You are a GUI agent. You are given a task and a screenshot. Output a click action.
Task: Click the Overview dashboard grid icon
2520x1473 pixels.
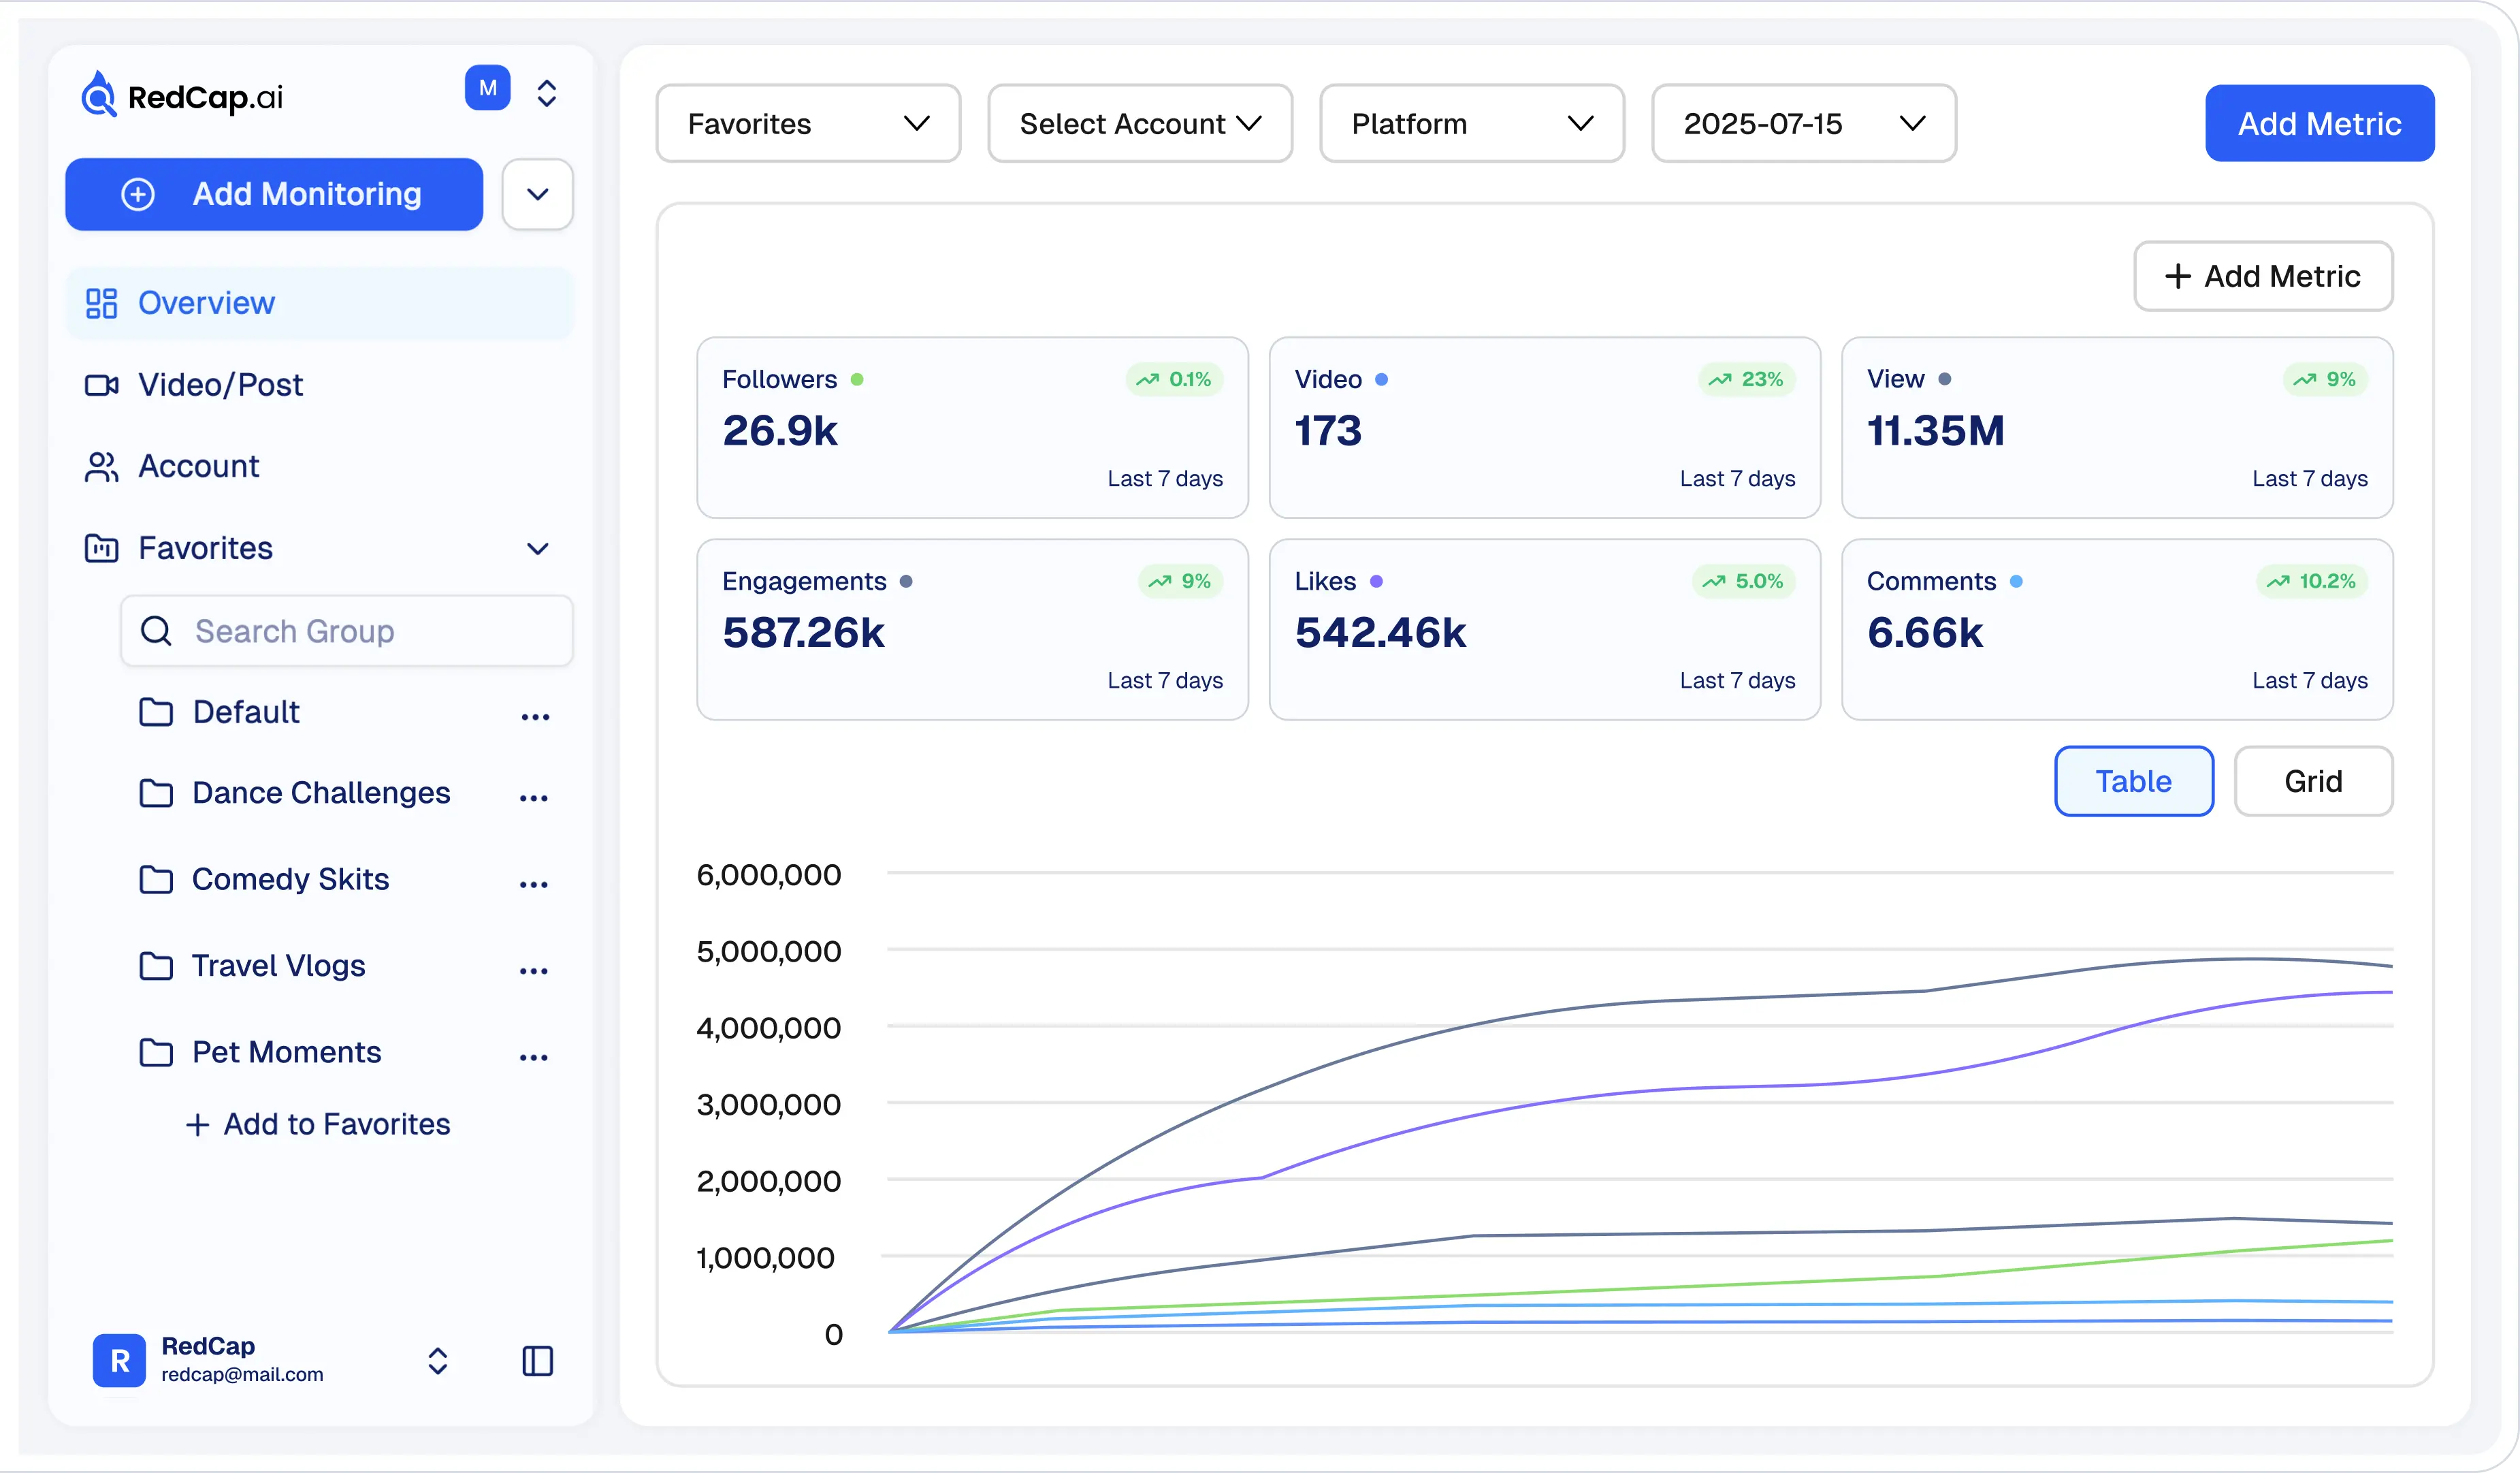click(x=101, y=303)
